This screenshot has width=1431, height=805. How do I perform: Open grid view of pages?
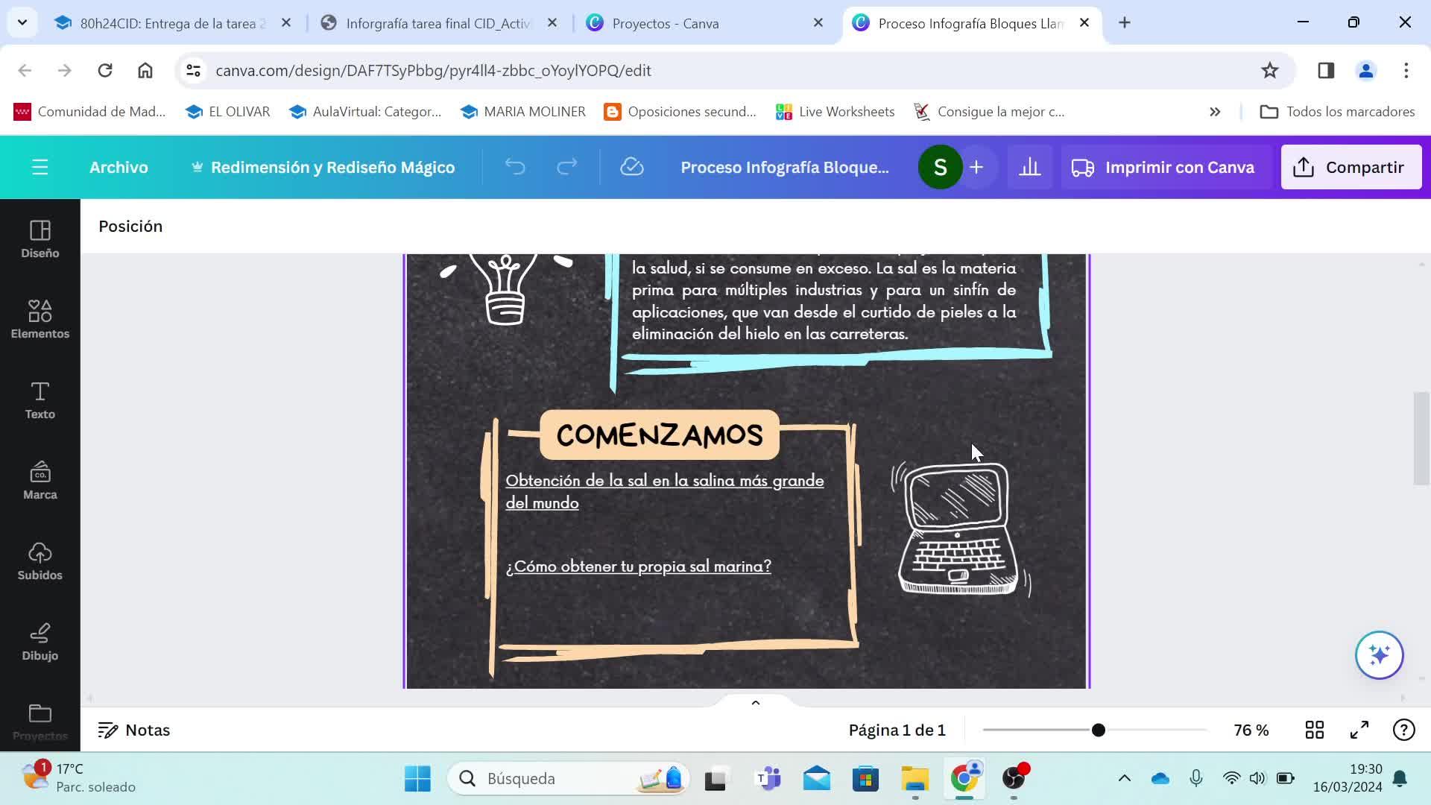click(x=1315, y=730)
